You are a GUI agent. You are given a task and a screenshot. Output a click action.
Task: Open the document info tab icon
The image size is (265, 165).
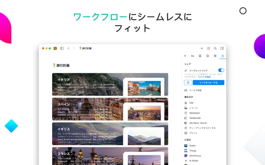[x=208, y=56]
